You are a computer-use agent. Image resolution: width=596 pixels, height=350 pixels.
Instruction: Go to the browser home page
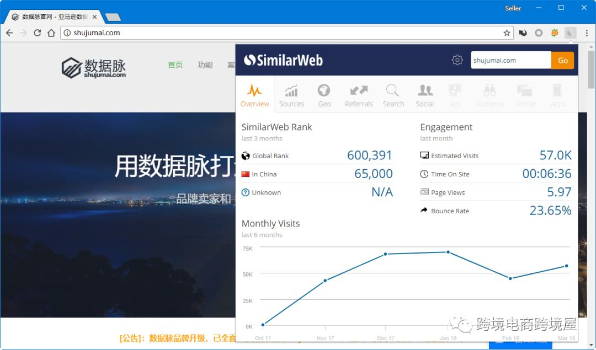(51, 33)
